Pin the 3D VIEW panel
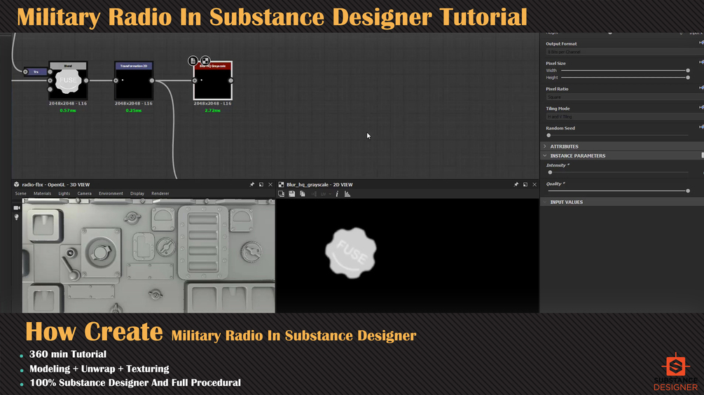Viewport: 704px width, 395px height. point(252,184)
